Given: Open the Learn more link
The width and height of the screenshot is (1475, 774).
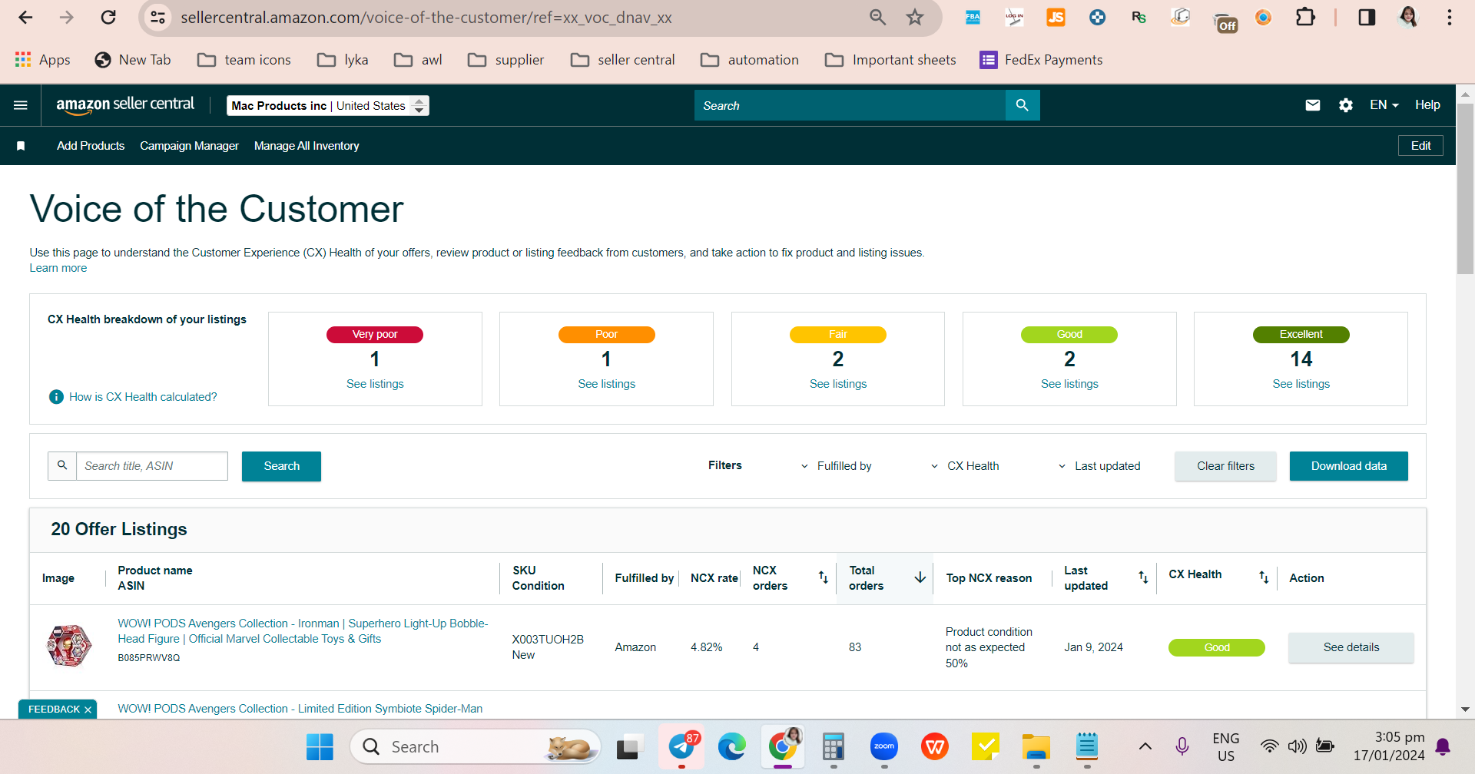Looking at the screenshot, I should 58,268.
